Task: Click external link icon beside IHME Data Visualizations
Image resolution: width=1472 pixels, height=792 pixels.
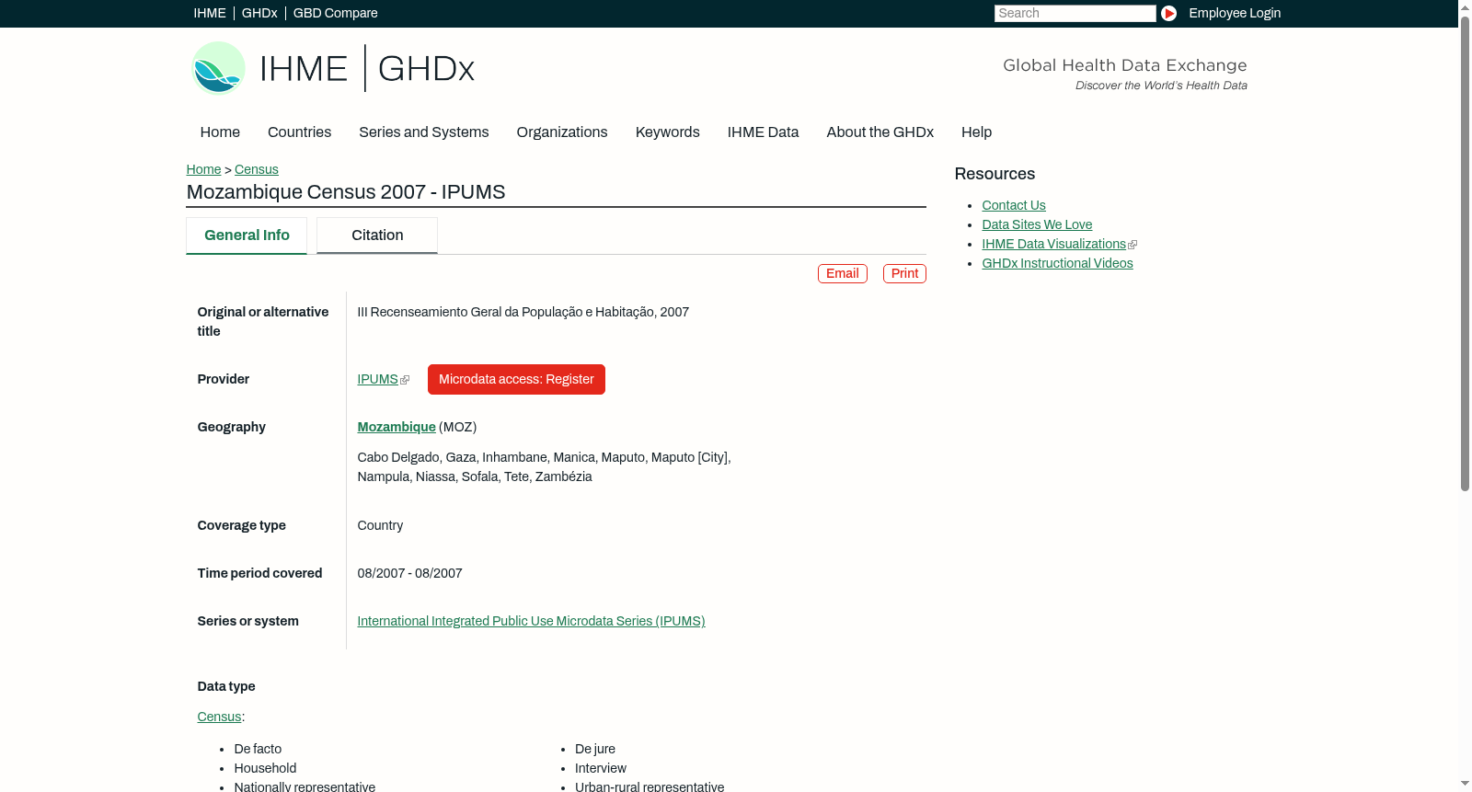Action: pos(1133,245)
